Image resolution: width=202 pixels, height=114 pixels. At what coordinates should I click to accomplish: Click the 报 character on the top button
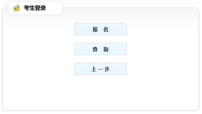pyautogui.click(x=95, y=29)
